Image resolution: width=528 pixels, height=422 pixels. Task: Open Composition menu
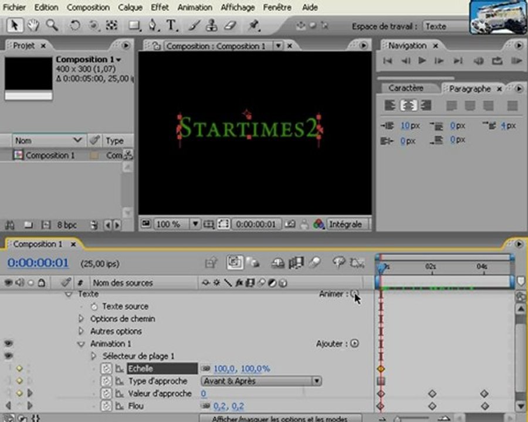88,7
